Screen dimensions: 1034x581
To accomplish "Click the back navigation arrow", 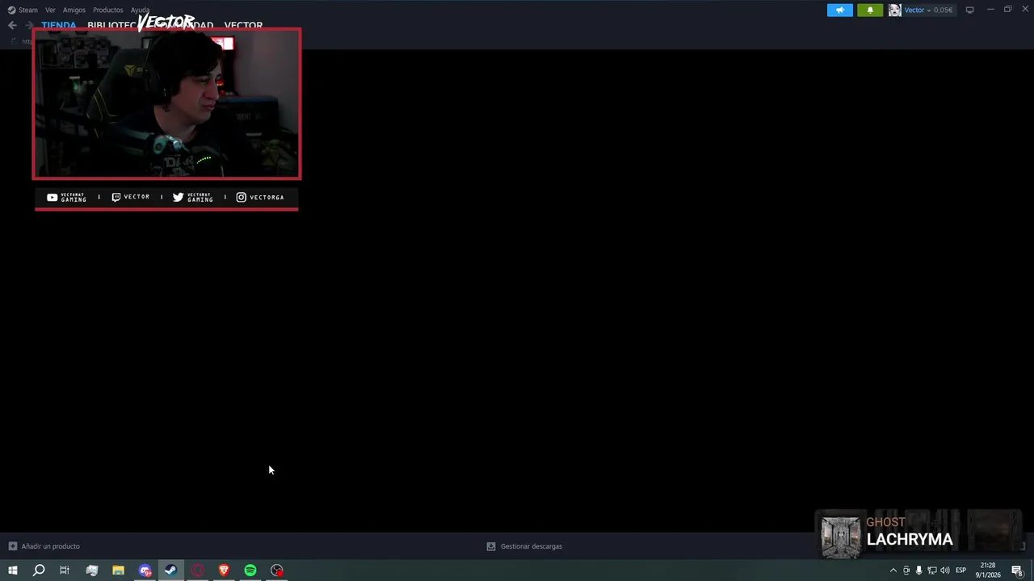I will [12, 25].
